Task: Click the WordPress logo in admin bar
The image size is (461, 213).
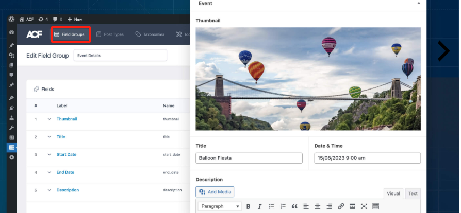Action: point(11,19)
